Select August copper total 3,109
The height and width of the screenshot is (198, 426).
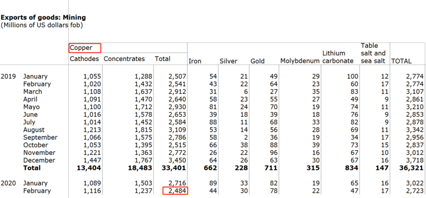click(177, 130)
